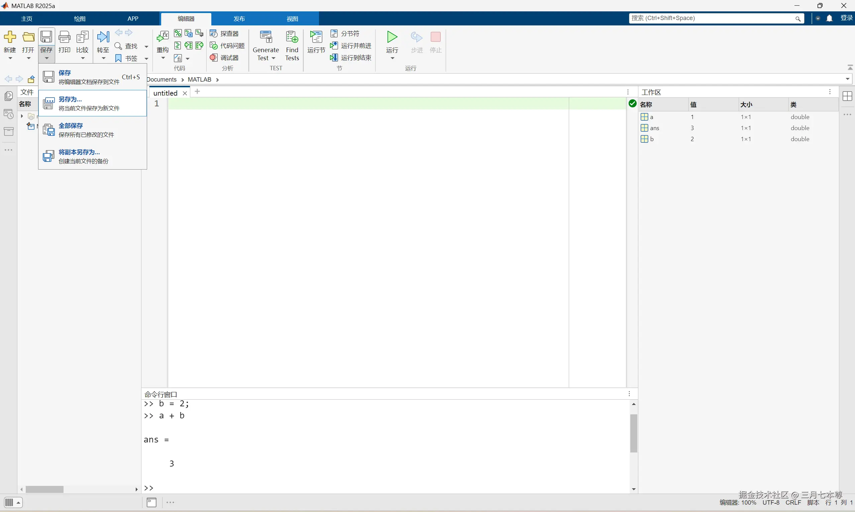Open the current folder path dropdown
The image size is (855, 512).
coord(847,79)
